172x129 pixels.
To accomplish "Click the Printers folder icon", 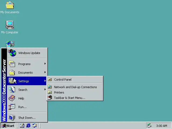I will [50, 92].
